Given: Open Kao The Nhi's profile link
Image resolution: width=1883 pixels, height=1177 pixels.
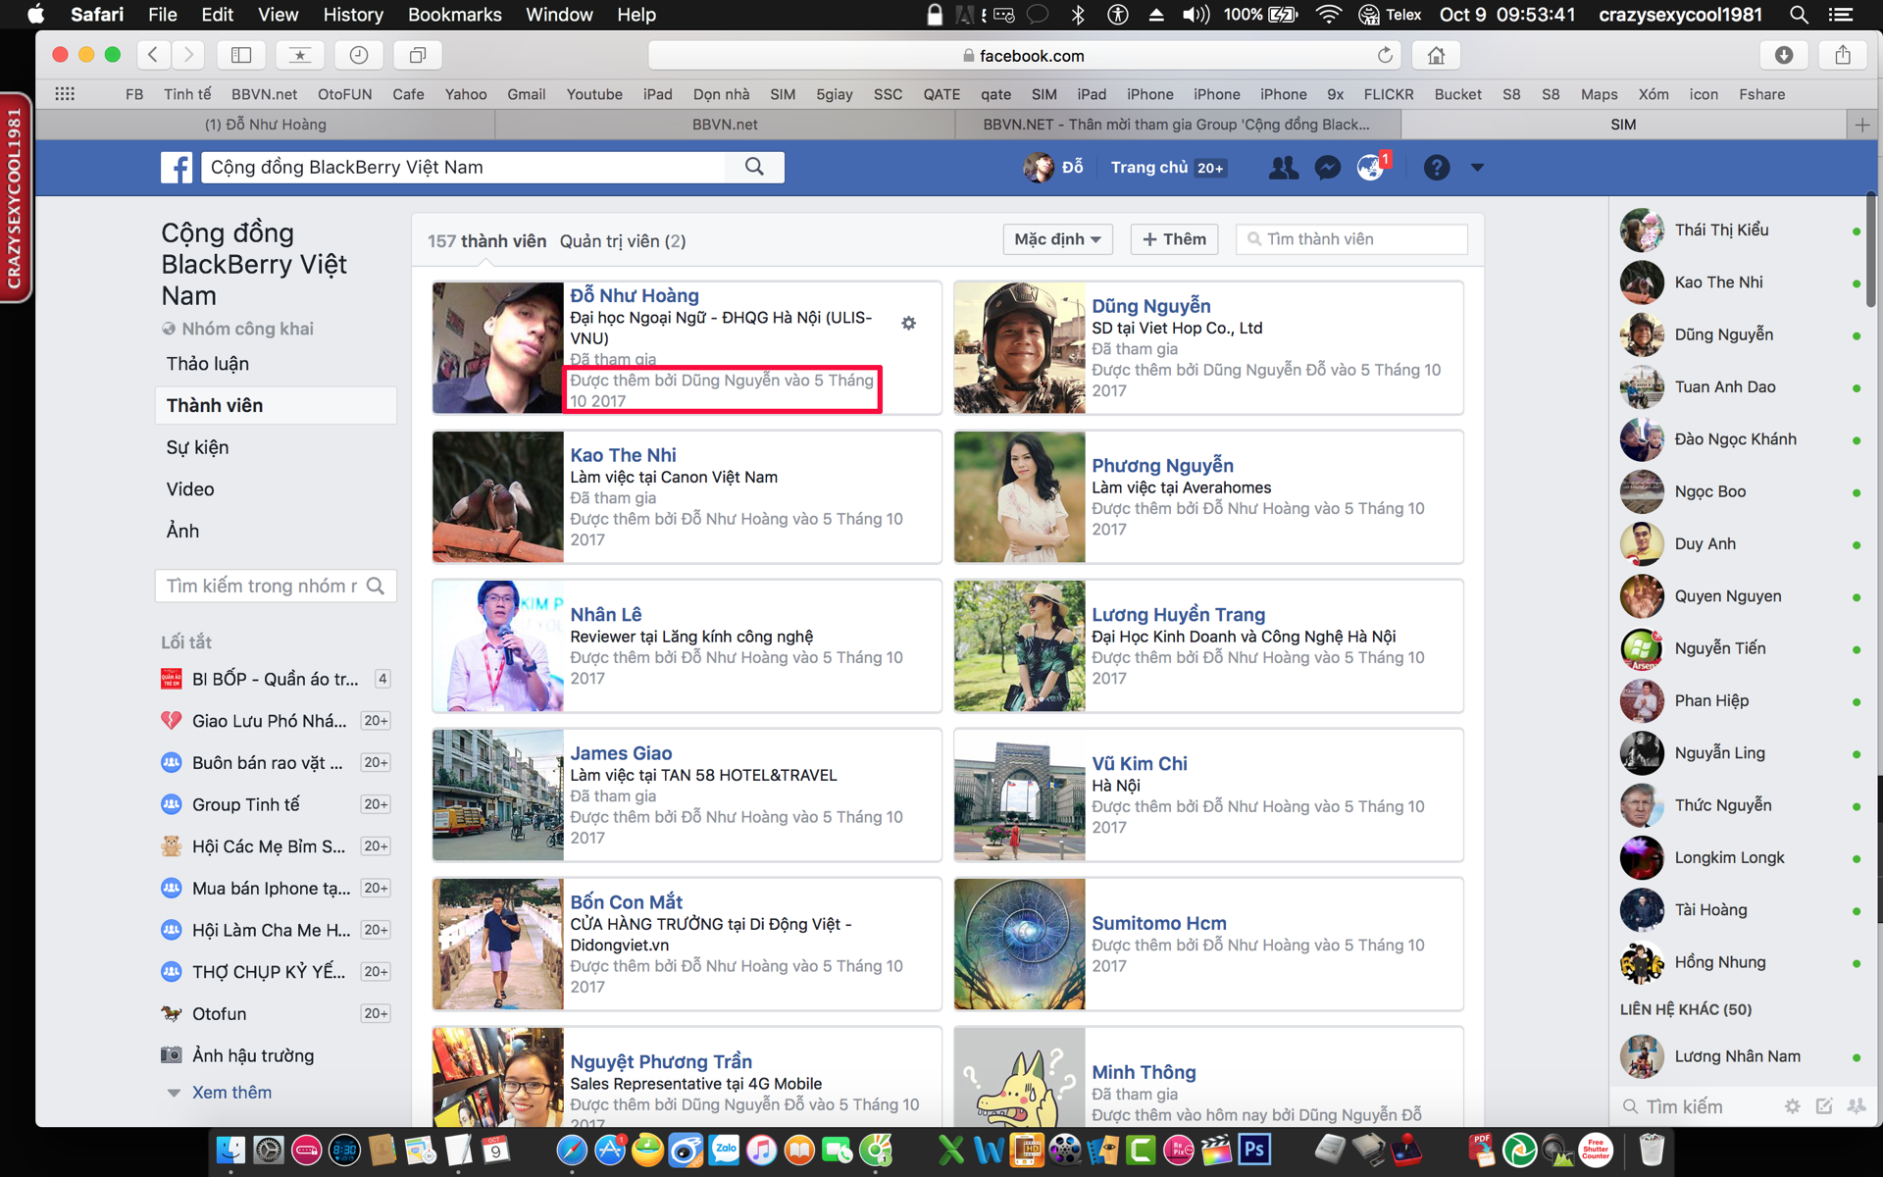Looking at the screenshot, I should (x=623, y=455).
